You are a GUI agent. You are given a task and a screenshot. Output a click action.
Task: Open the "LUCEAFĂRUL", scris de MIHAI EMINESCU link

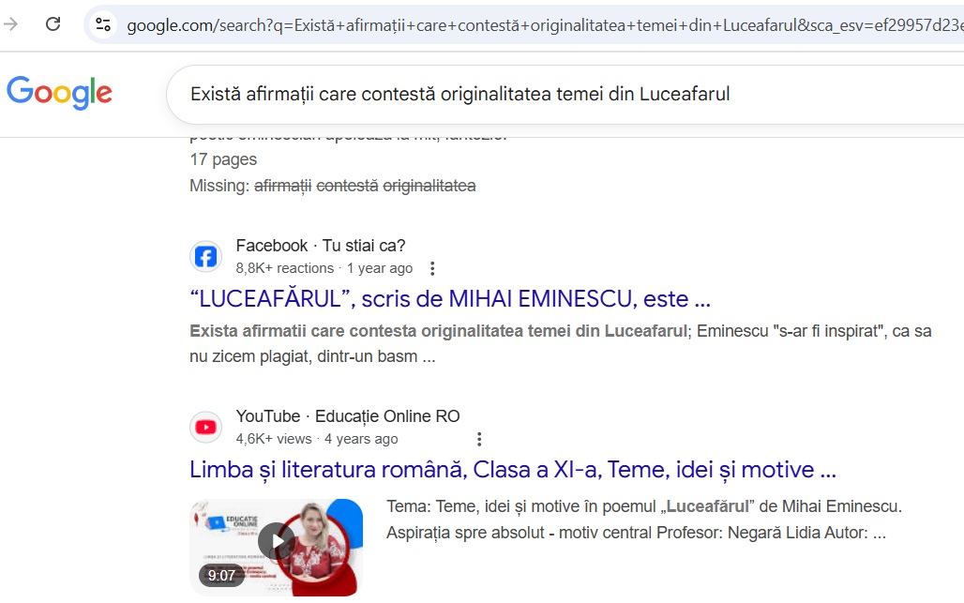pos(450,299)
